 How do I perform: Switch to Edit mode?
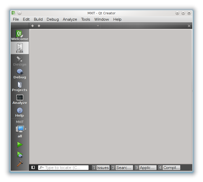tap(20, 48)
